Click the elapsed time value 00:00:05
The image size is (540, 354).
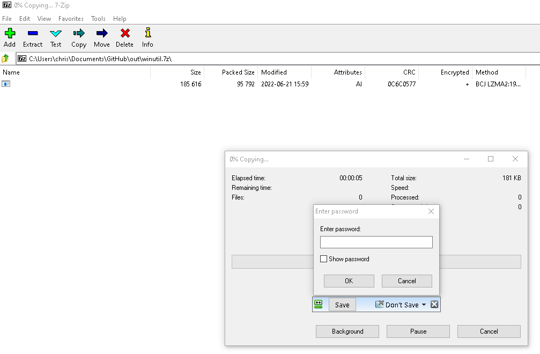tap(351, 178)
